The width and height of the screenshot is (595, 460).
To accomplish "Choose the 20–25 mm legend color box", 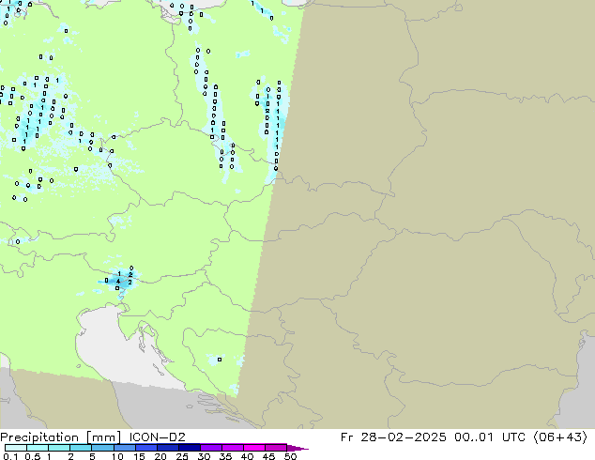I will coord(167,448).
